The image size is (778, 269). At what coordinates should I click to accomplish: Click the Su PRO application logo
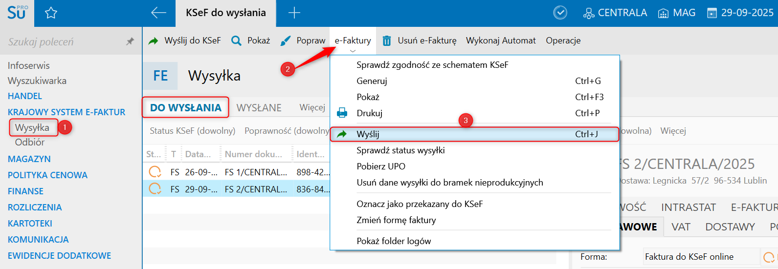(17, 13)
